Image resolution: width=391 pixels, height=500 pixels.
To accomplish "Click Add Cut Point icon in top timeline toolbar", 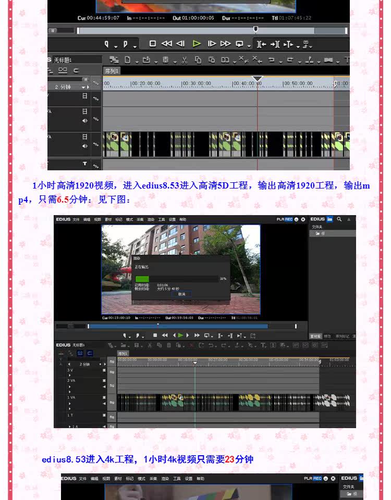I will [x=309, y=59].
